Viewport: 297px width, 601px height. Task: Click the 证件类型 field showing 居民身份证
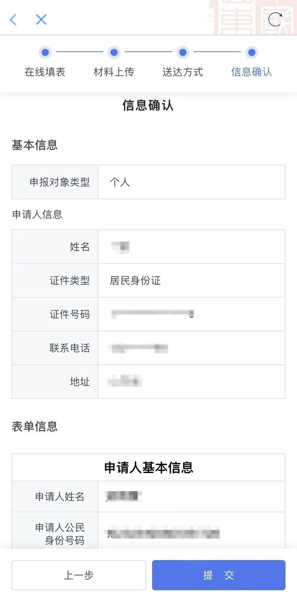click(x=135, y=281)
